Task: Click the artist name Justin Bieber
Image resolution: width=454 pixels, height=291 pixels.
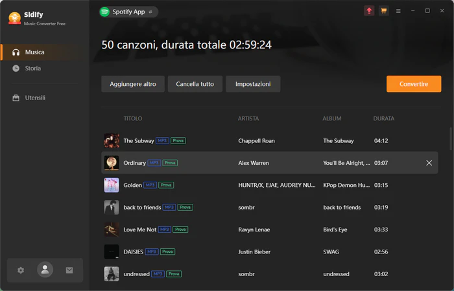Action: [x=254, y=252]
